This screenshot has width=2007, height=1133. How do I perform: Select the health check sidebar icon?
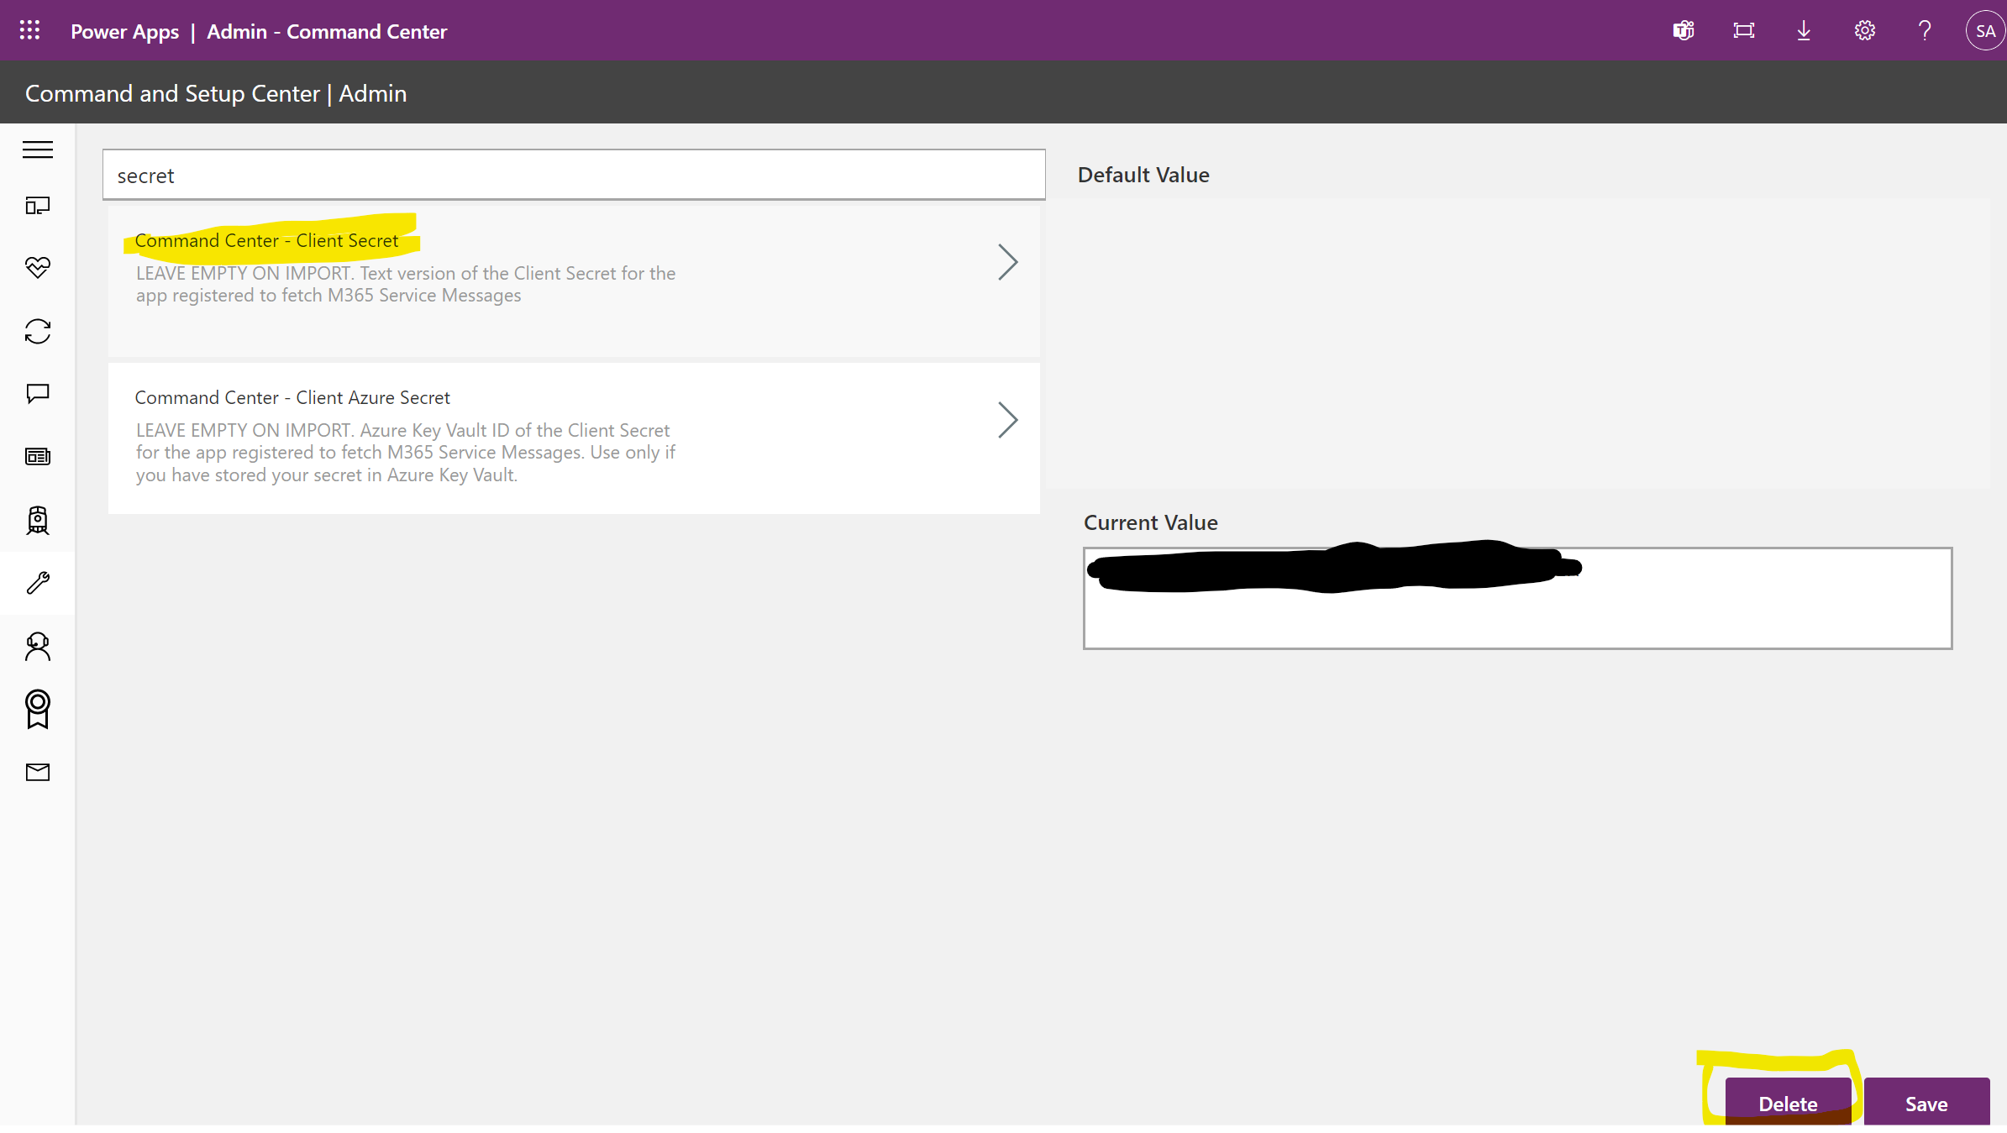pos(37,268)
